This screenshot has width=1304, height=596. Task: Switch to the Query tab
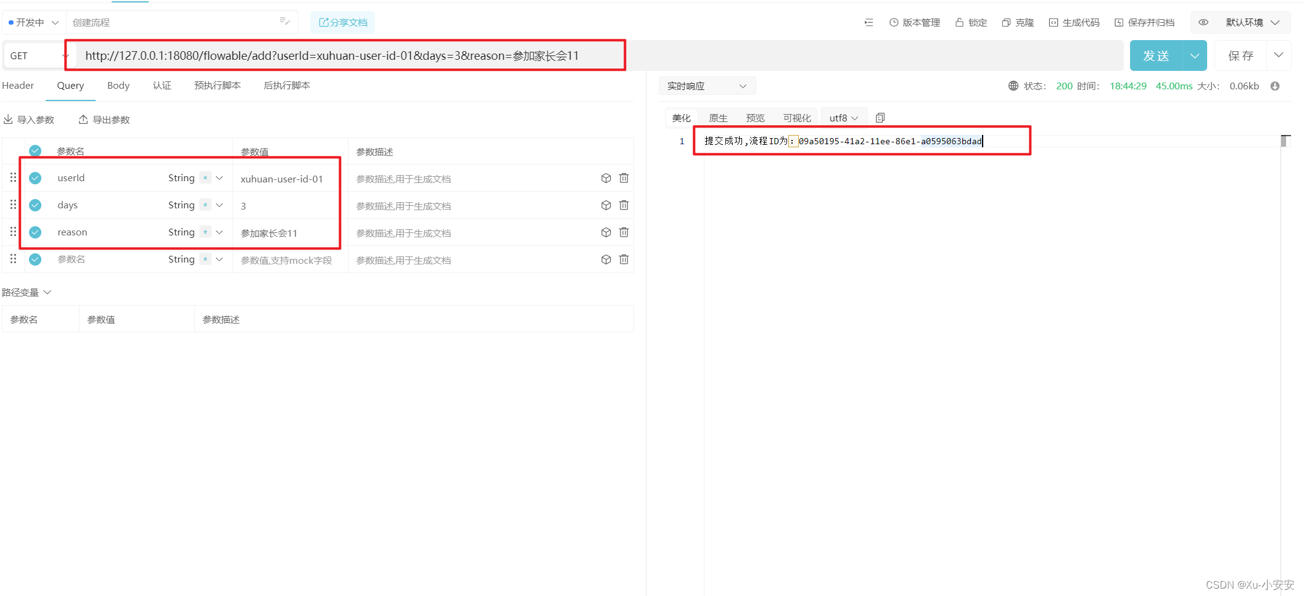70,86
